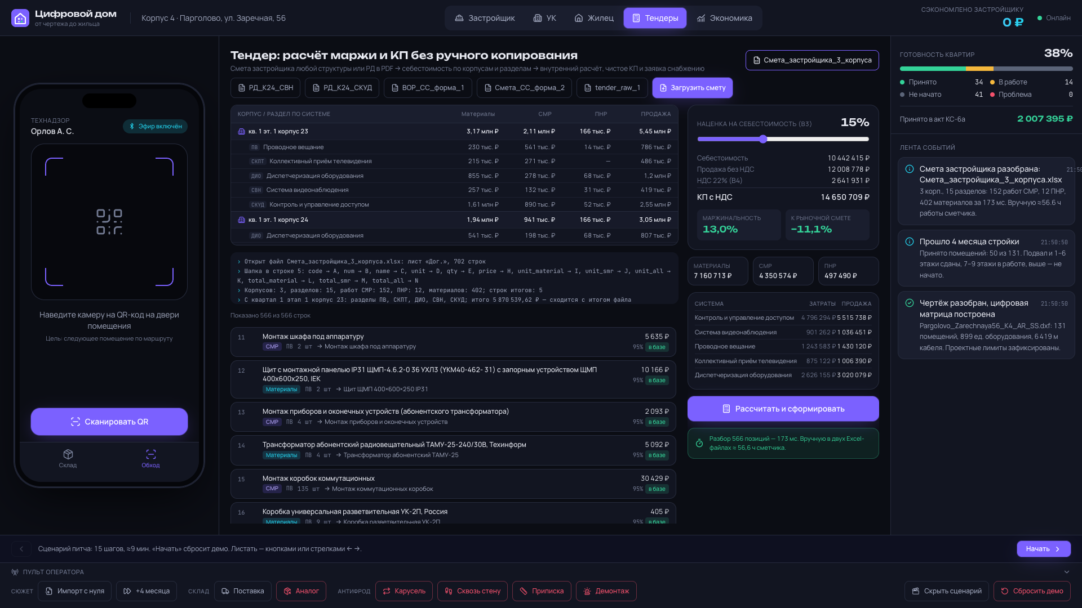Select the Тендеры tab
The image size is (1082, 608).
coord(655,18)
